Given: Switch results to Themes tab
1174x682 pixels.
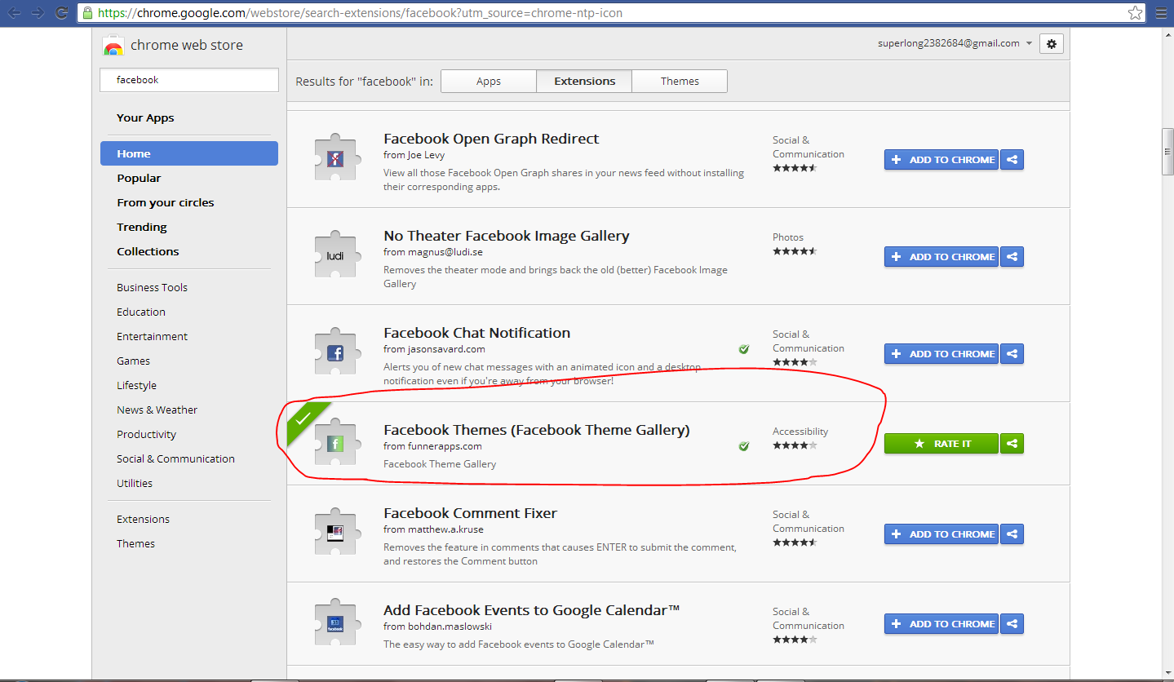Looking at the screenshot, I should click(680, 82).
